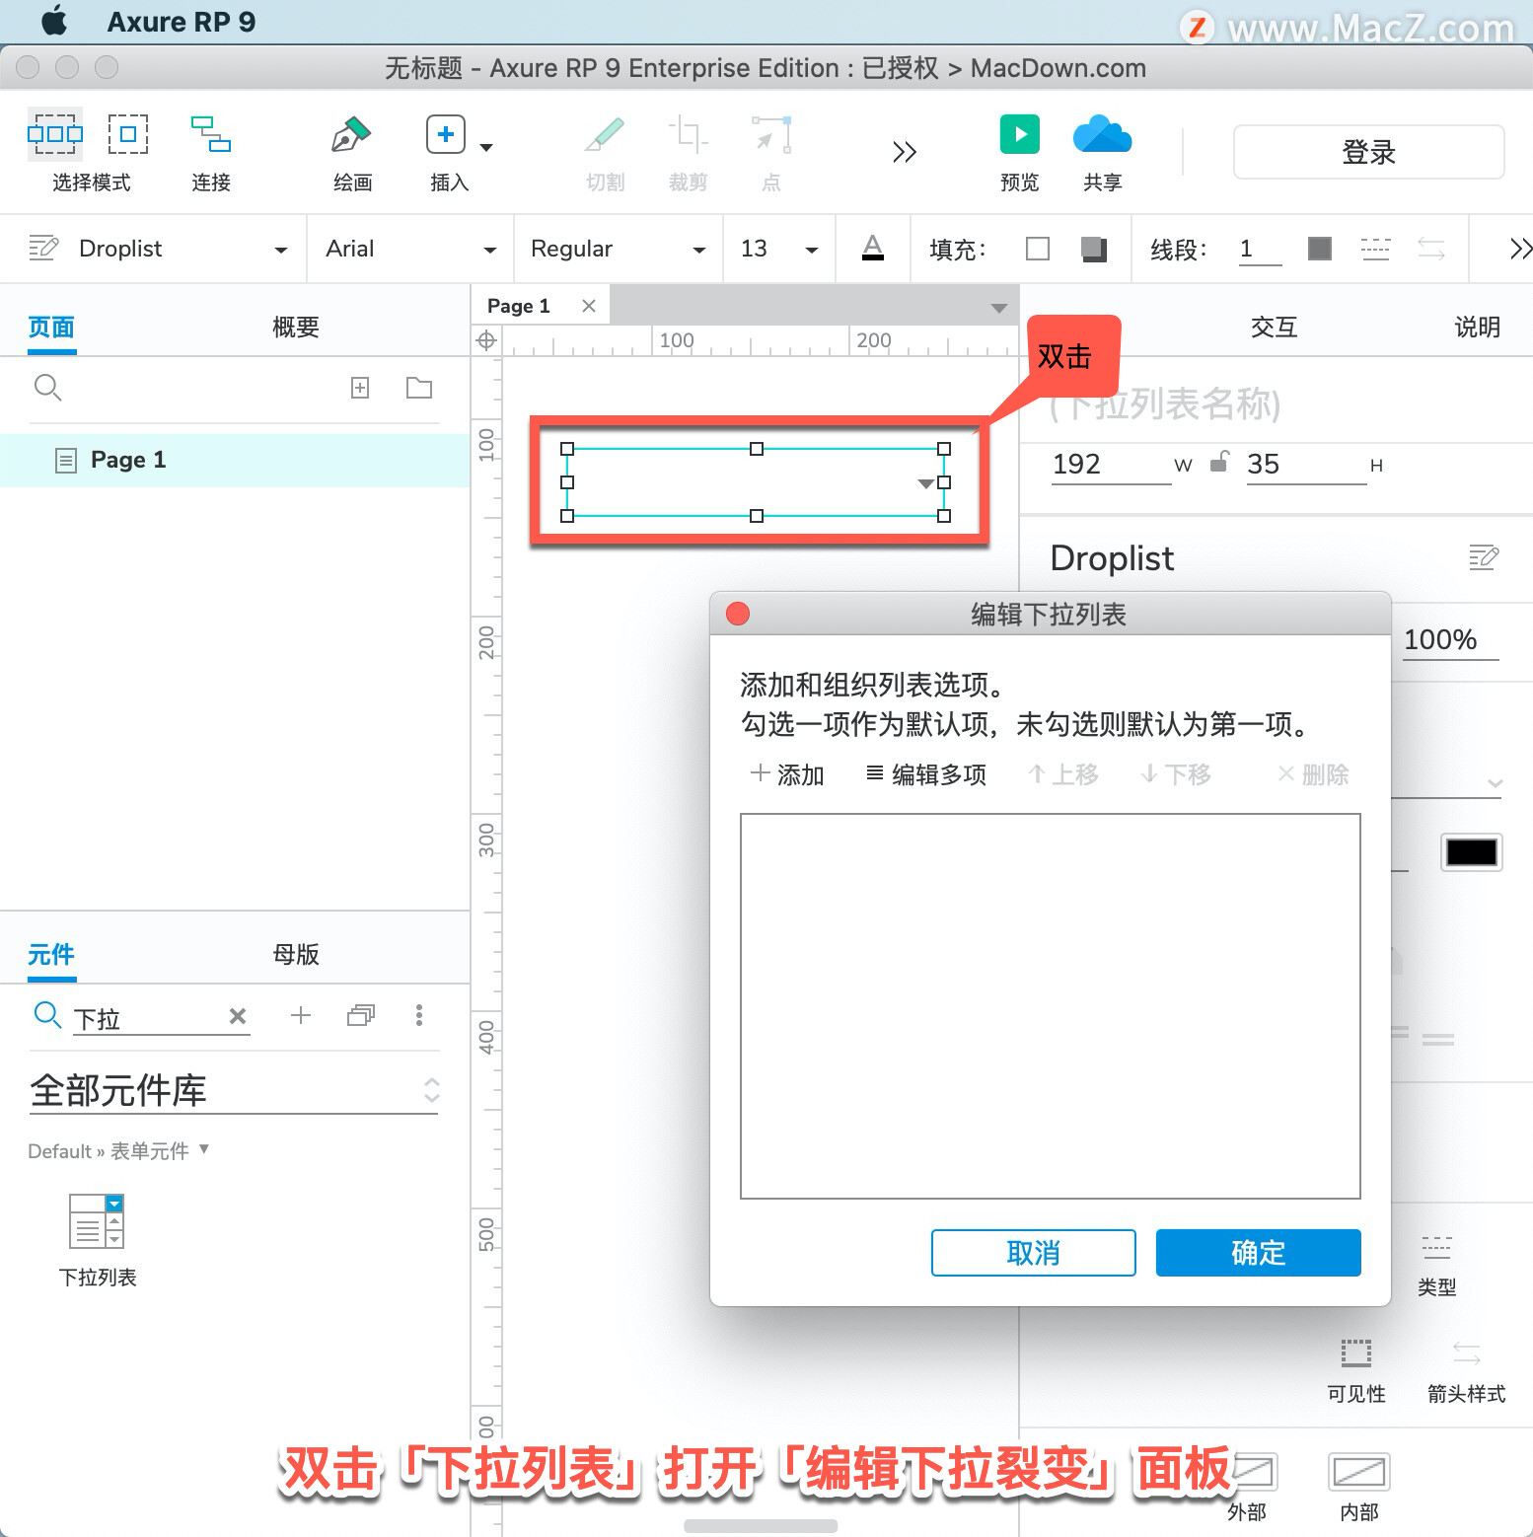
Task: Click 添加 in the edit droplist dialog
Action: point(787,774)
